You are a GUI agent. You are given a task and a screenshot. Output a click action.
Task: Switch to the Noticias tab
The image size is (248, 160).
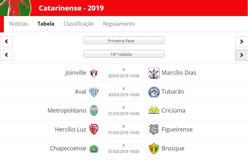pos(19,24)
